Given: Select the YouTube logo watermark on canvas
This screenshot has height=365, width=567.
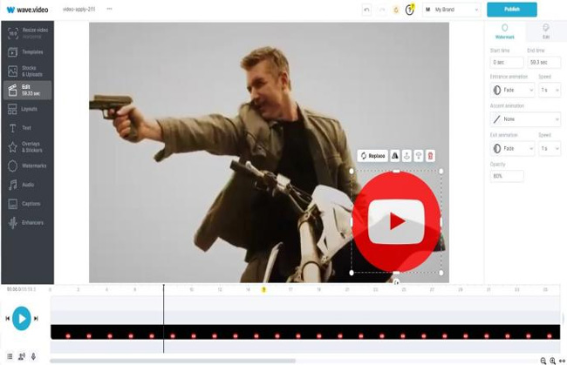Looking at the screenshot, I should tap(396, 221).
